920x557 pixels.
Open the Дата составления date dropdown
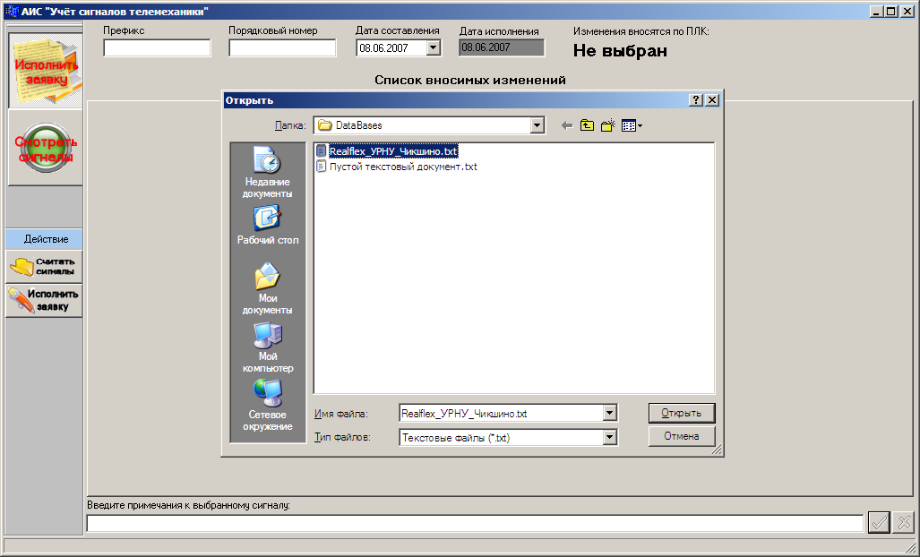pos(433,48)
